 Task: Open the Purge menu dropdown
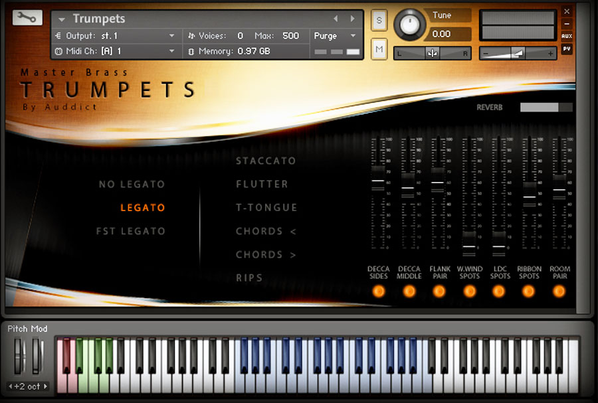point(335,36)
